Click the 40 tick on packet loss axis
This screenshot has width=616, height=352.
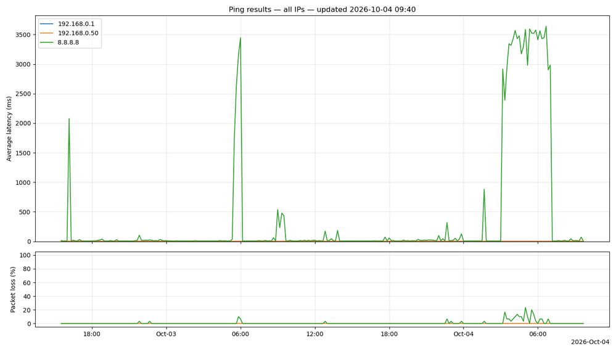[28, 297]
